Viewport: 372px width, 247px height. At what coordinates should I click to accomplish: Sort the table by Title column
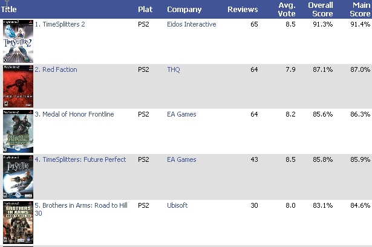click(9, 10)
